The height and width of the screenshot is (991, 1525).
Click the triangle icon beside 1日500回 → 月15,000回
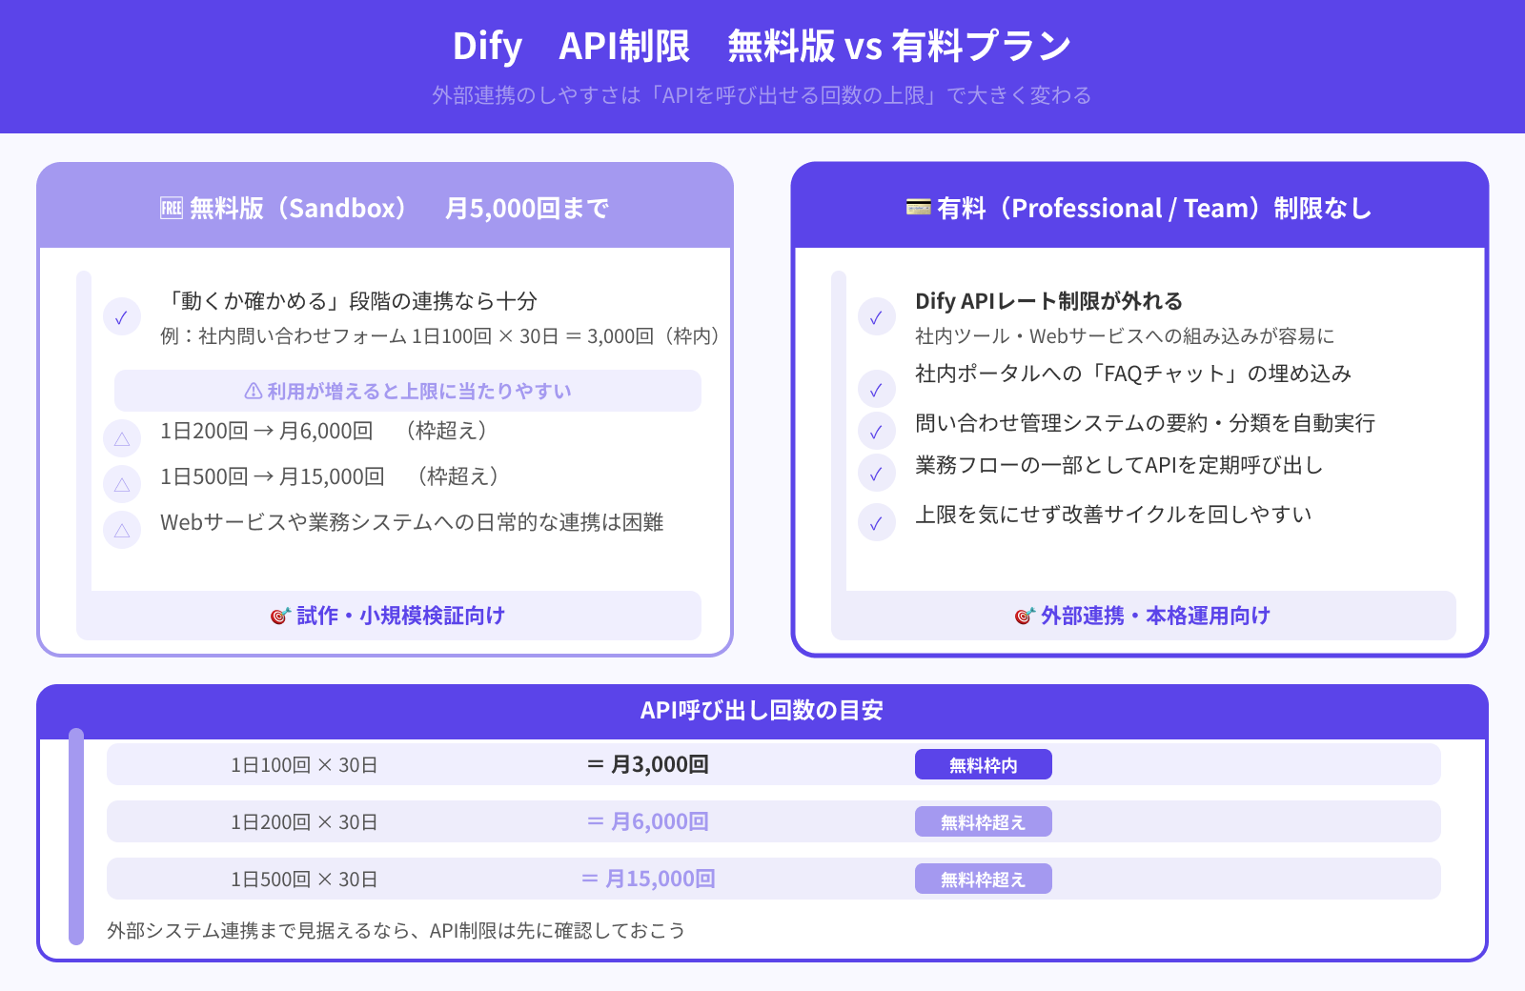point(122,484)
